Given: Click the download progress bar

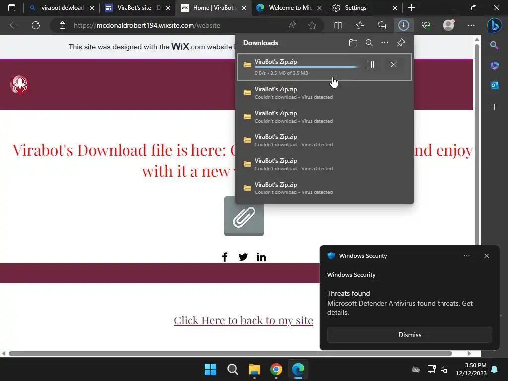Looking at the screenshot, I should click(x=307, y=67).
